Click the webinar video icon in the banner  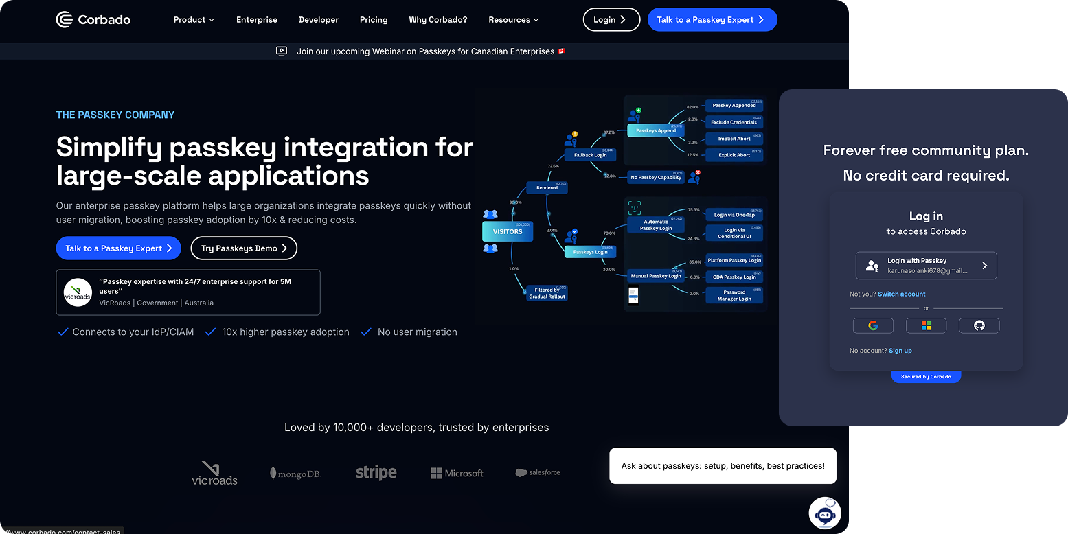pos(281,51)
